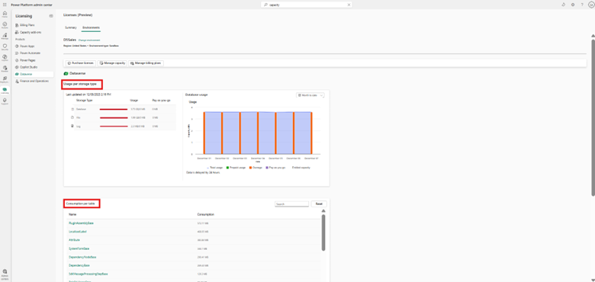Open the help question mark icon

(x=582, y=5)
